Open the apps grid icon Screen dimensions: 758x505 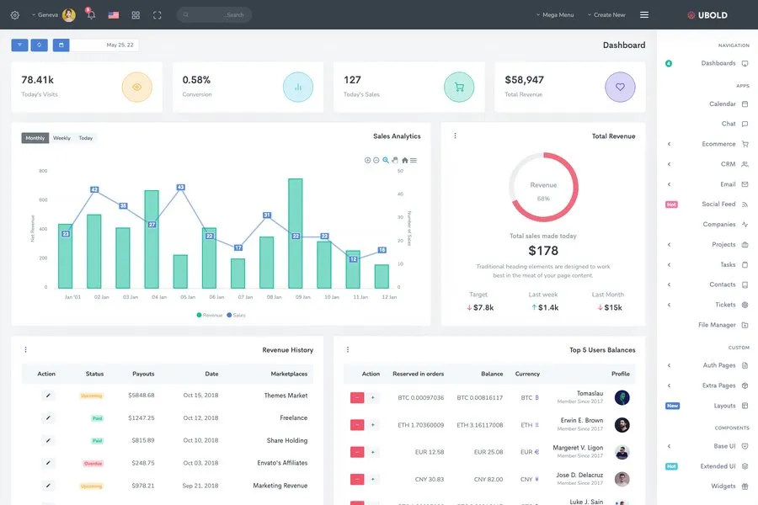(136, 15)
